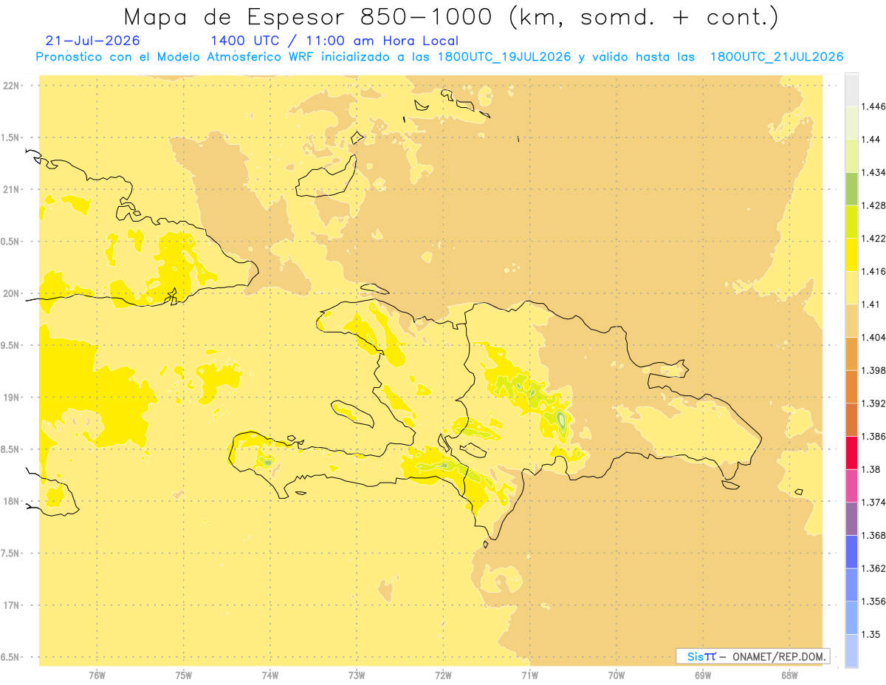
Task: Click the longitude label "75W"
Action: [x=183, y=675]
